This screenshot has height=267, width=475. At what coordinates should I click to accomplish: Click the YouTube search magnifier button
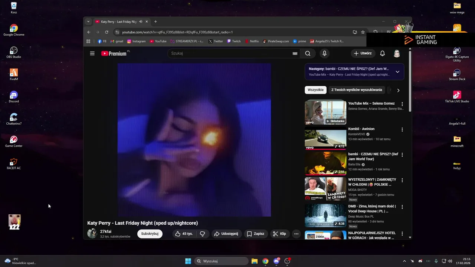click(308, 53)
